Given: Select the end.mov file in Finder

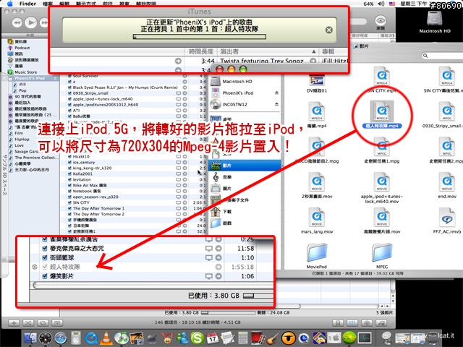Looking at the screenshot, I should (447, 185).
